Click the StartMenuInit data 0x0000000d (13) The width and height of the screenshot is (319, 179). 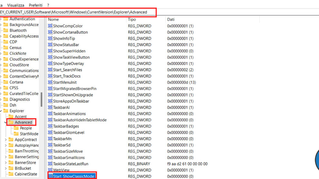point(181,82)
